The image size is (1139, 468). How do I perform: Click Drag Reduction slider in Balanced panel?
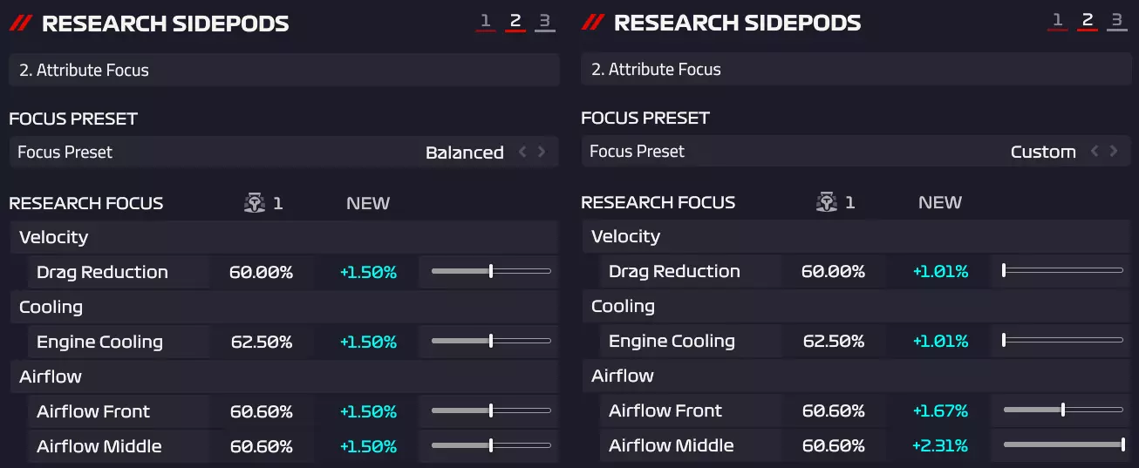[x=491, y=272]
